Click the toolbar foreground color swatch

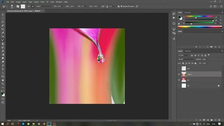[x=2, y=93]
